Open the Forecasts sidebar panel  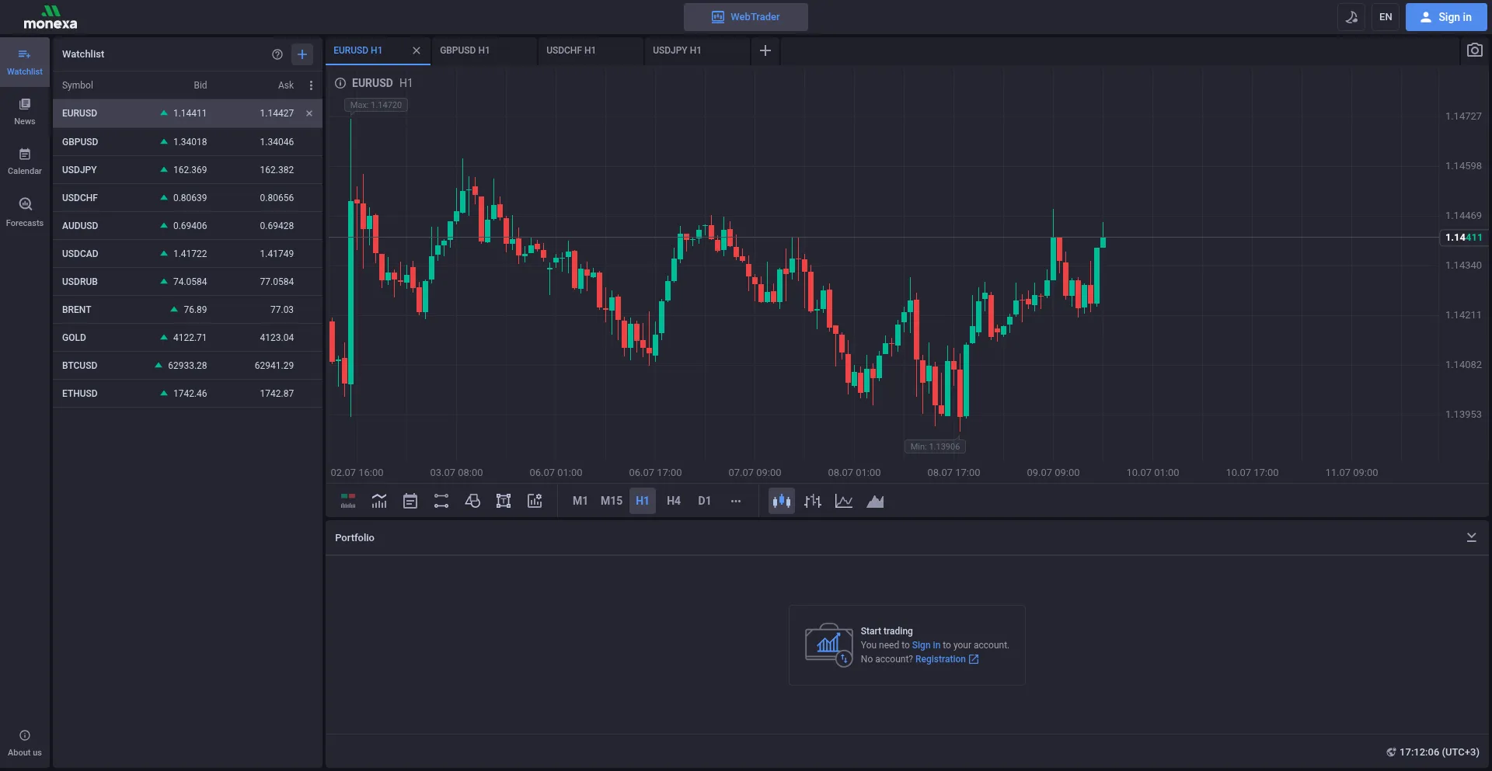[x=25, y=212]
